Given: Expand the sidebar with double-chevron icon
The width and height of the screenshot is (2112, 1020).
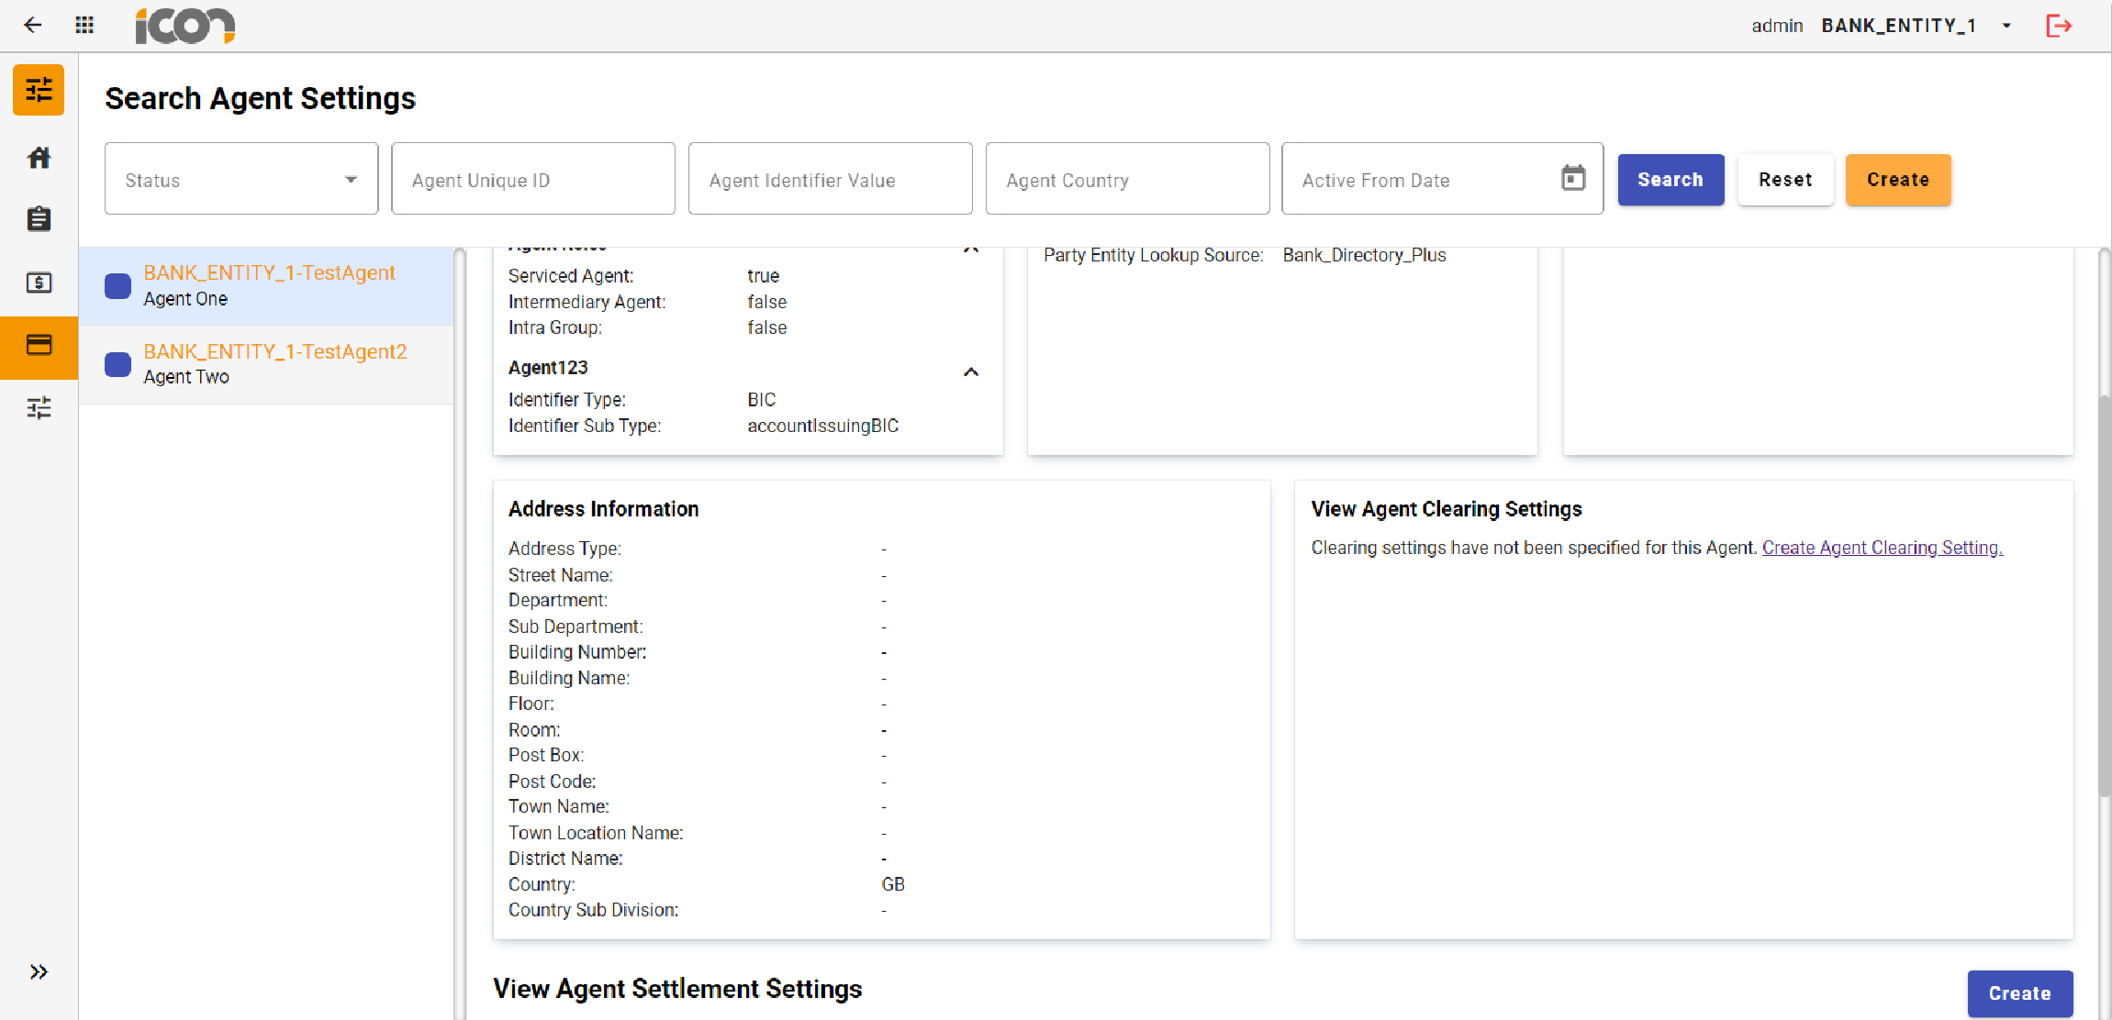Looking at the screenshot, I should click(39, 971).
